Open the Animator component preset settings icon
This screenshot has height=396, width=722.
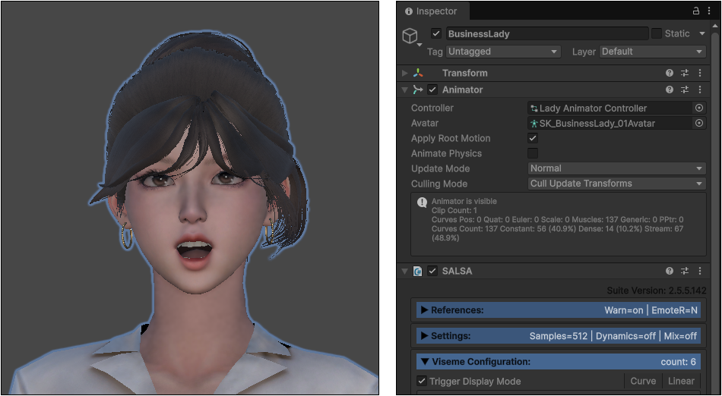(685, 90)
